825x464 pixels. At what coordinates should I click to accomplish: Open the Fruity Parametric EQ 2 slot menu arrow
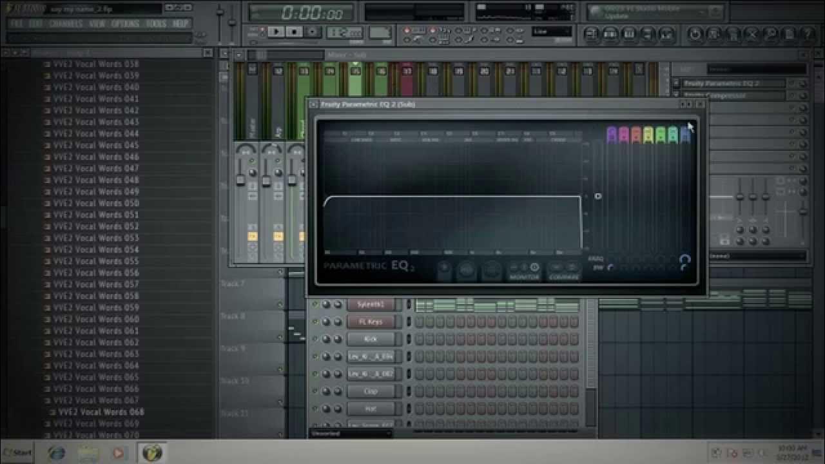676,83
